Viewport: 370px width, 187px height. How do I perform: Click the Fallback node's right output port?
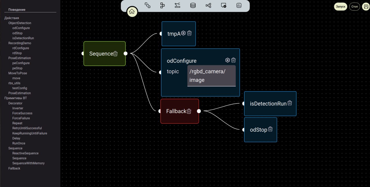tap(199, 111)
